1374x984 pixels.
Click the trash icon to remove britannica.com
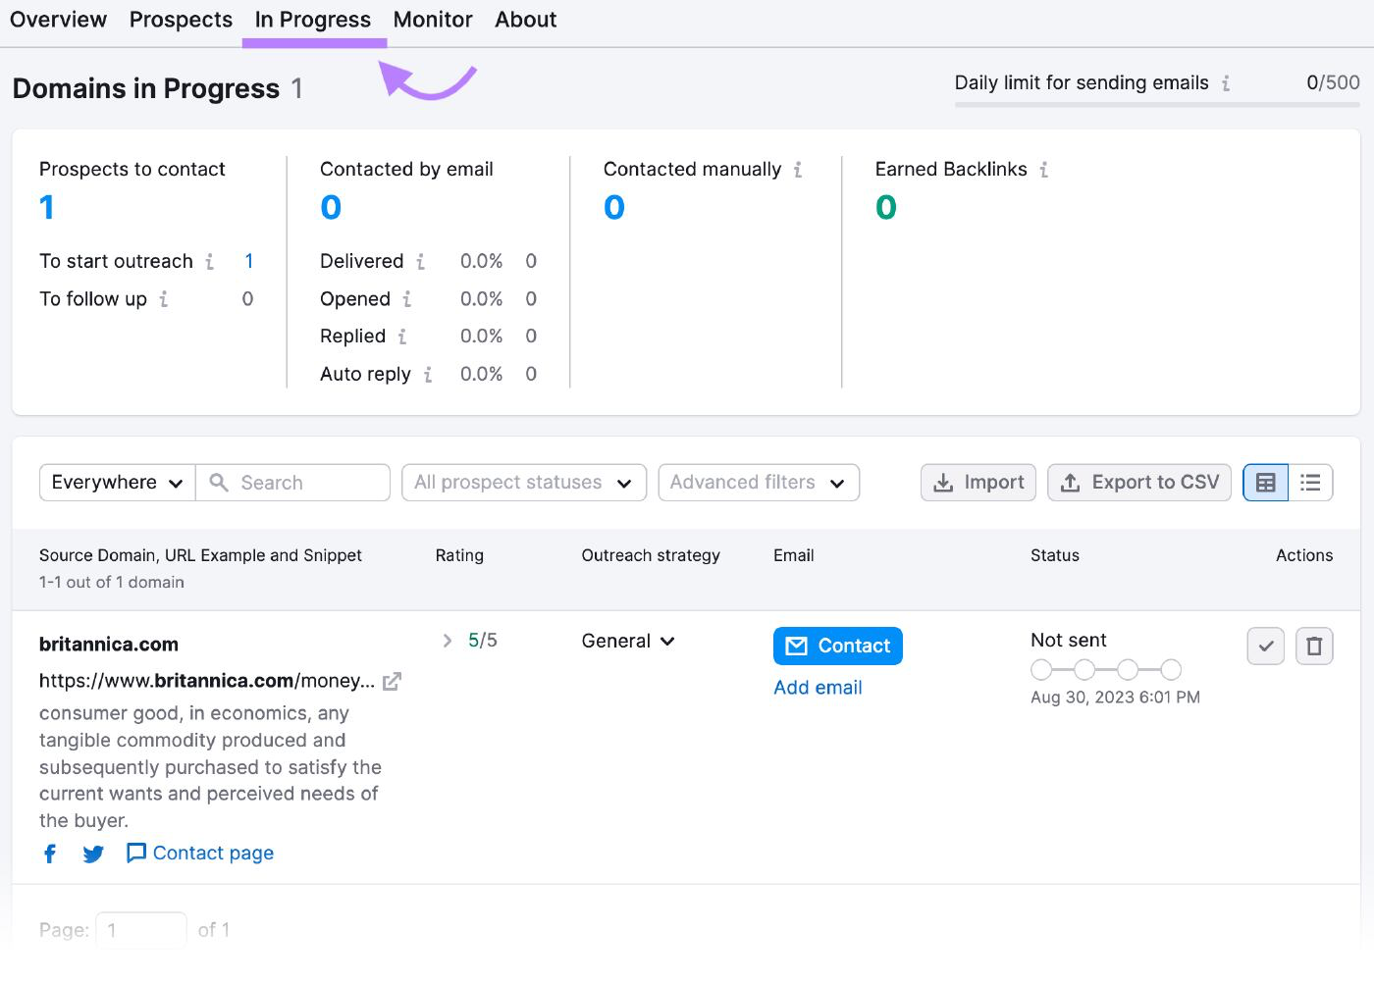[x=1314, y=646]
